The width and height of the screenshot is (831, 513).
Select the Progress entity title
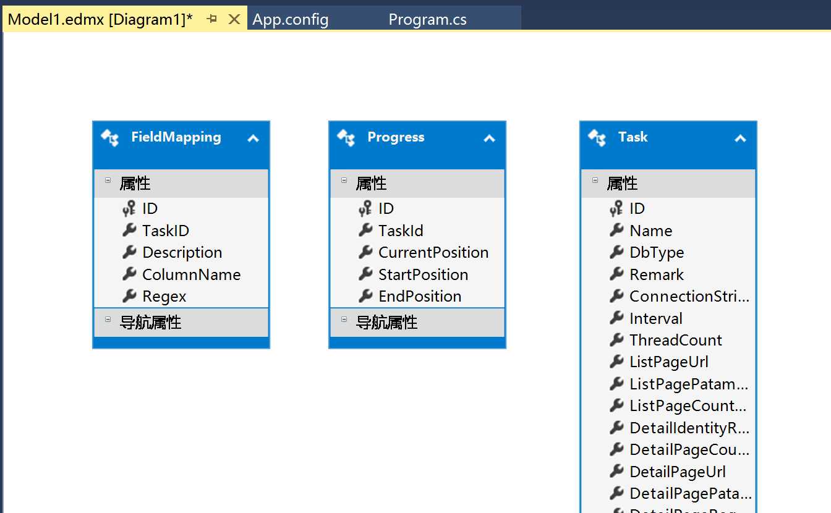(x=396, y=137)
